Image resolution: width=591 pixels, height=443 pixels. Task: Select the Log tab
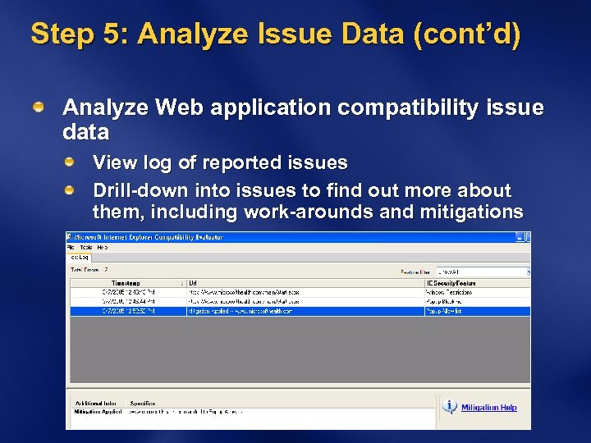coord(79,258)
